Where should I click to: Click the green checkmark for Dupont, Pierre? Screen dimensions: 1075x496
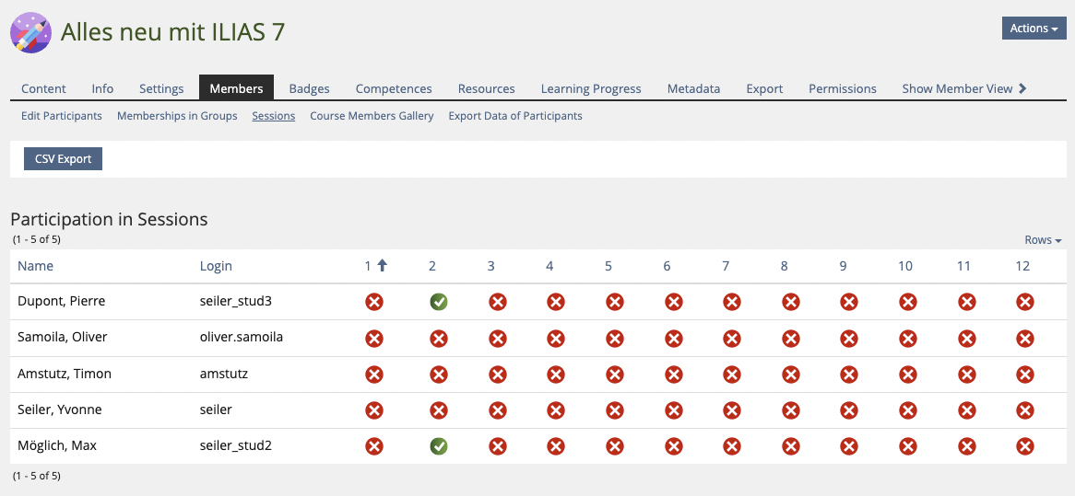click(439, 302)
